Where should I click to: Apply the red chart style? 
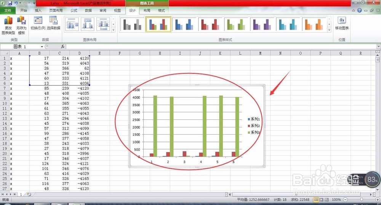click(210, 24)
